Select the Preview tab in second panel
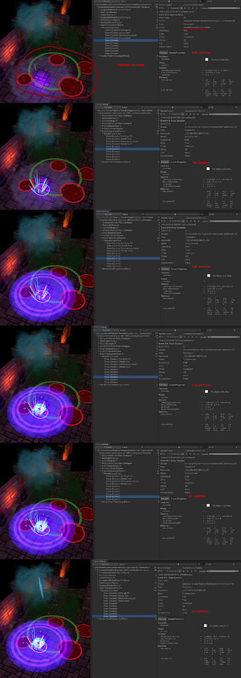Screen dimensions: 241x678 click(x=164, y=162)
